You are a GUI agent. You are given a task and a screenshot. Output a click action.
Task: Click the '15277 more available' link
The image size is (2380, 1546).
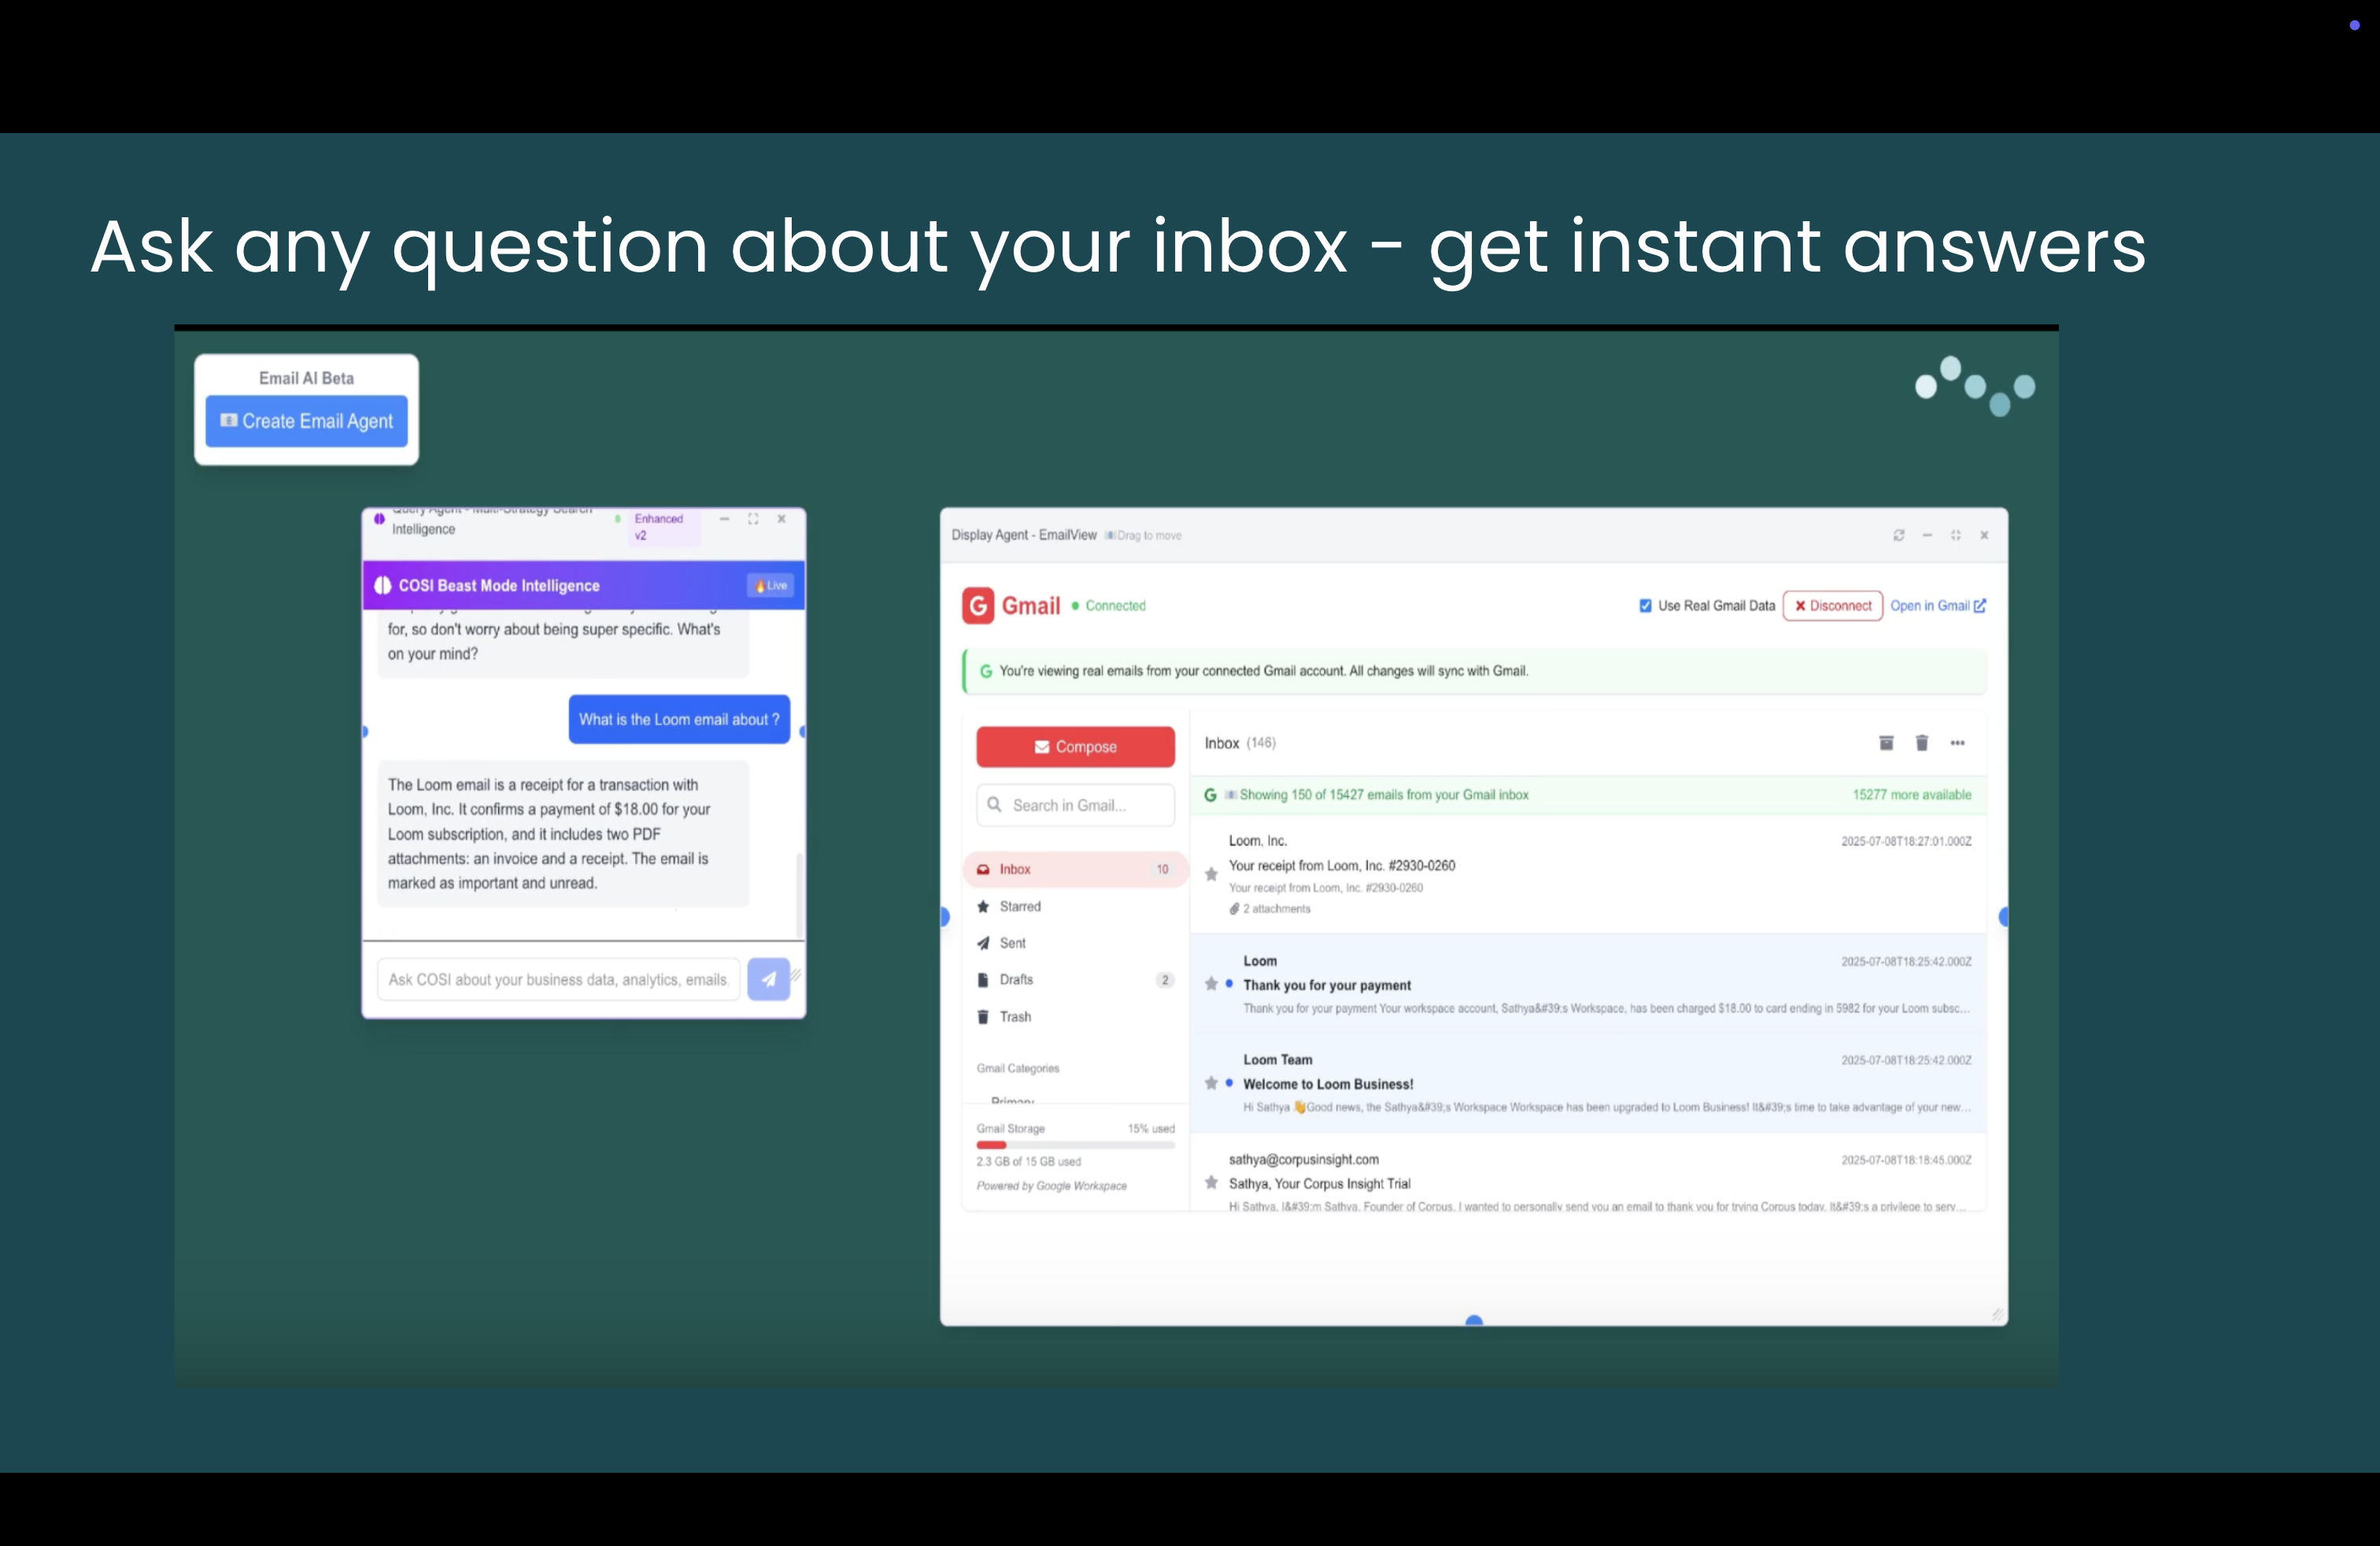(x=1911, y=795)
